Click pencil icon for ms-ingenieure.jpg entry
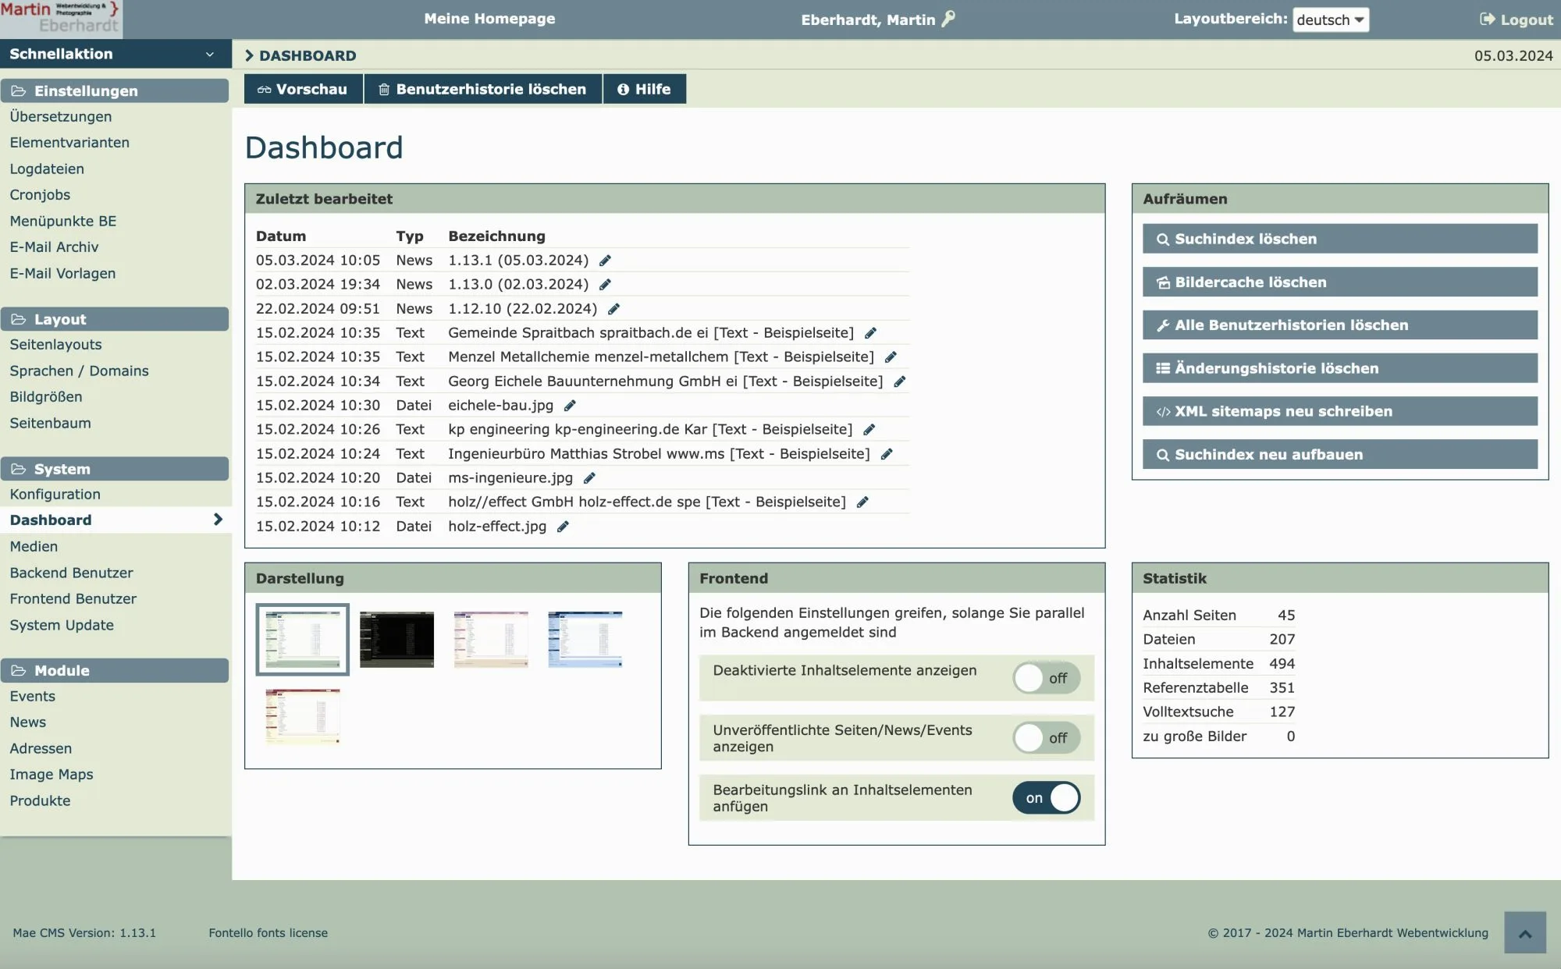This screenshot has width=1561, height=969. click(589, 478)
